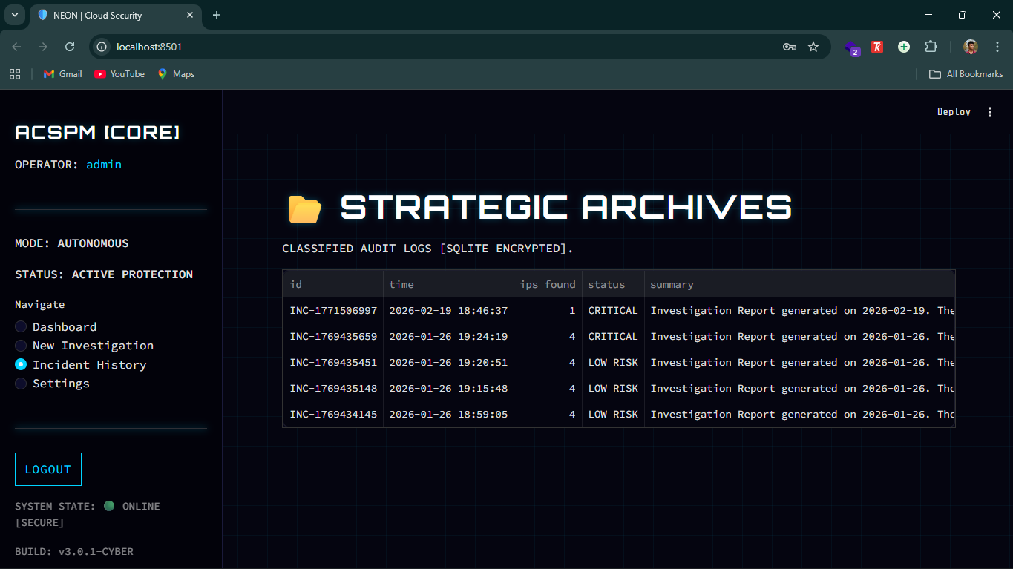Image resolution: width=1013 pixels, height=569 pixels.
Task: Bookmark this page using the star icon
Action: (x=813, y=46)
